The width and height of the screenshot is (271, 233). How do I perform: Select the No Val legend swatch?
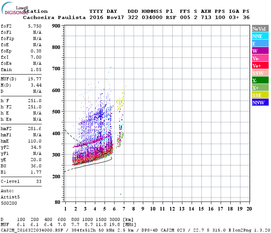click(260, 29)
